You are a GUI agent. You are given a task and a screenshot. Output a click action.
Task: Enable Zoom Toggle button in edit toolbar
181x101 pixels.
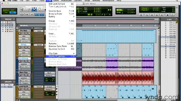coord(22,15)
